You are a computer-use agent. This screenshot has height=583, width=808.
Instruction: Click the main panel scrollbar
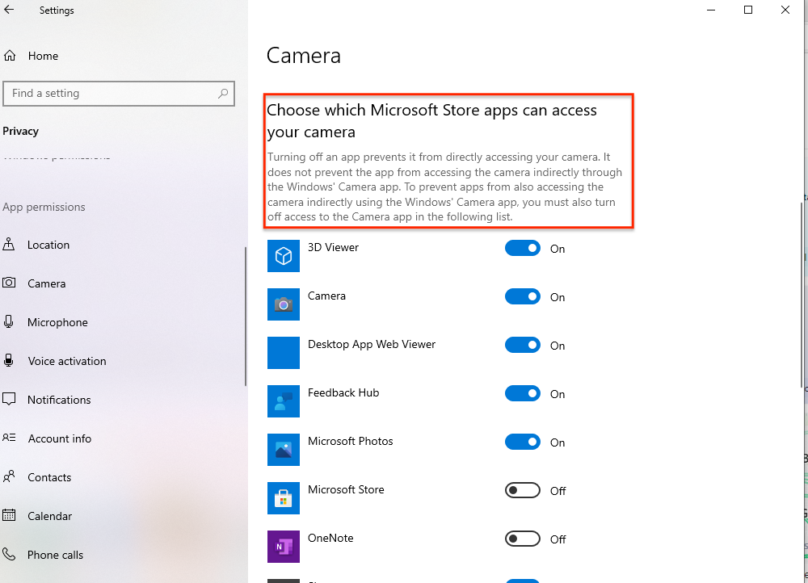(802, 295)
